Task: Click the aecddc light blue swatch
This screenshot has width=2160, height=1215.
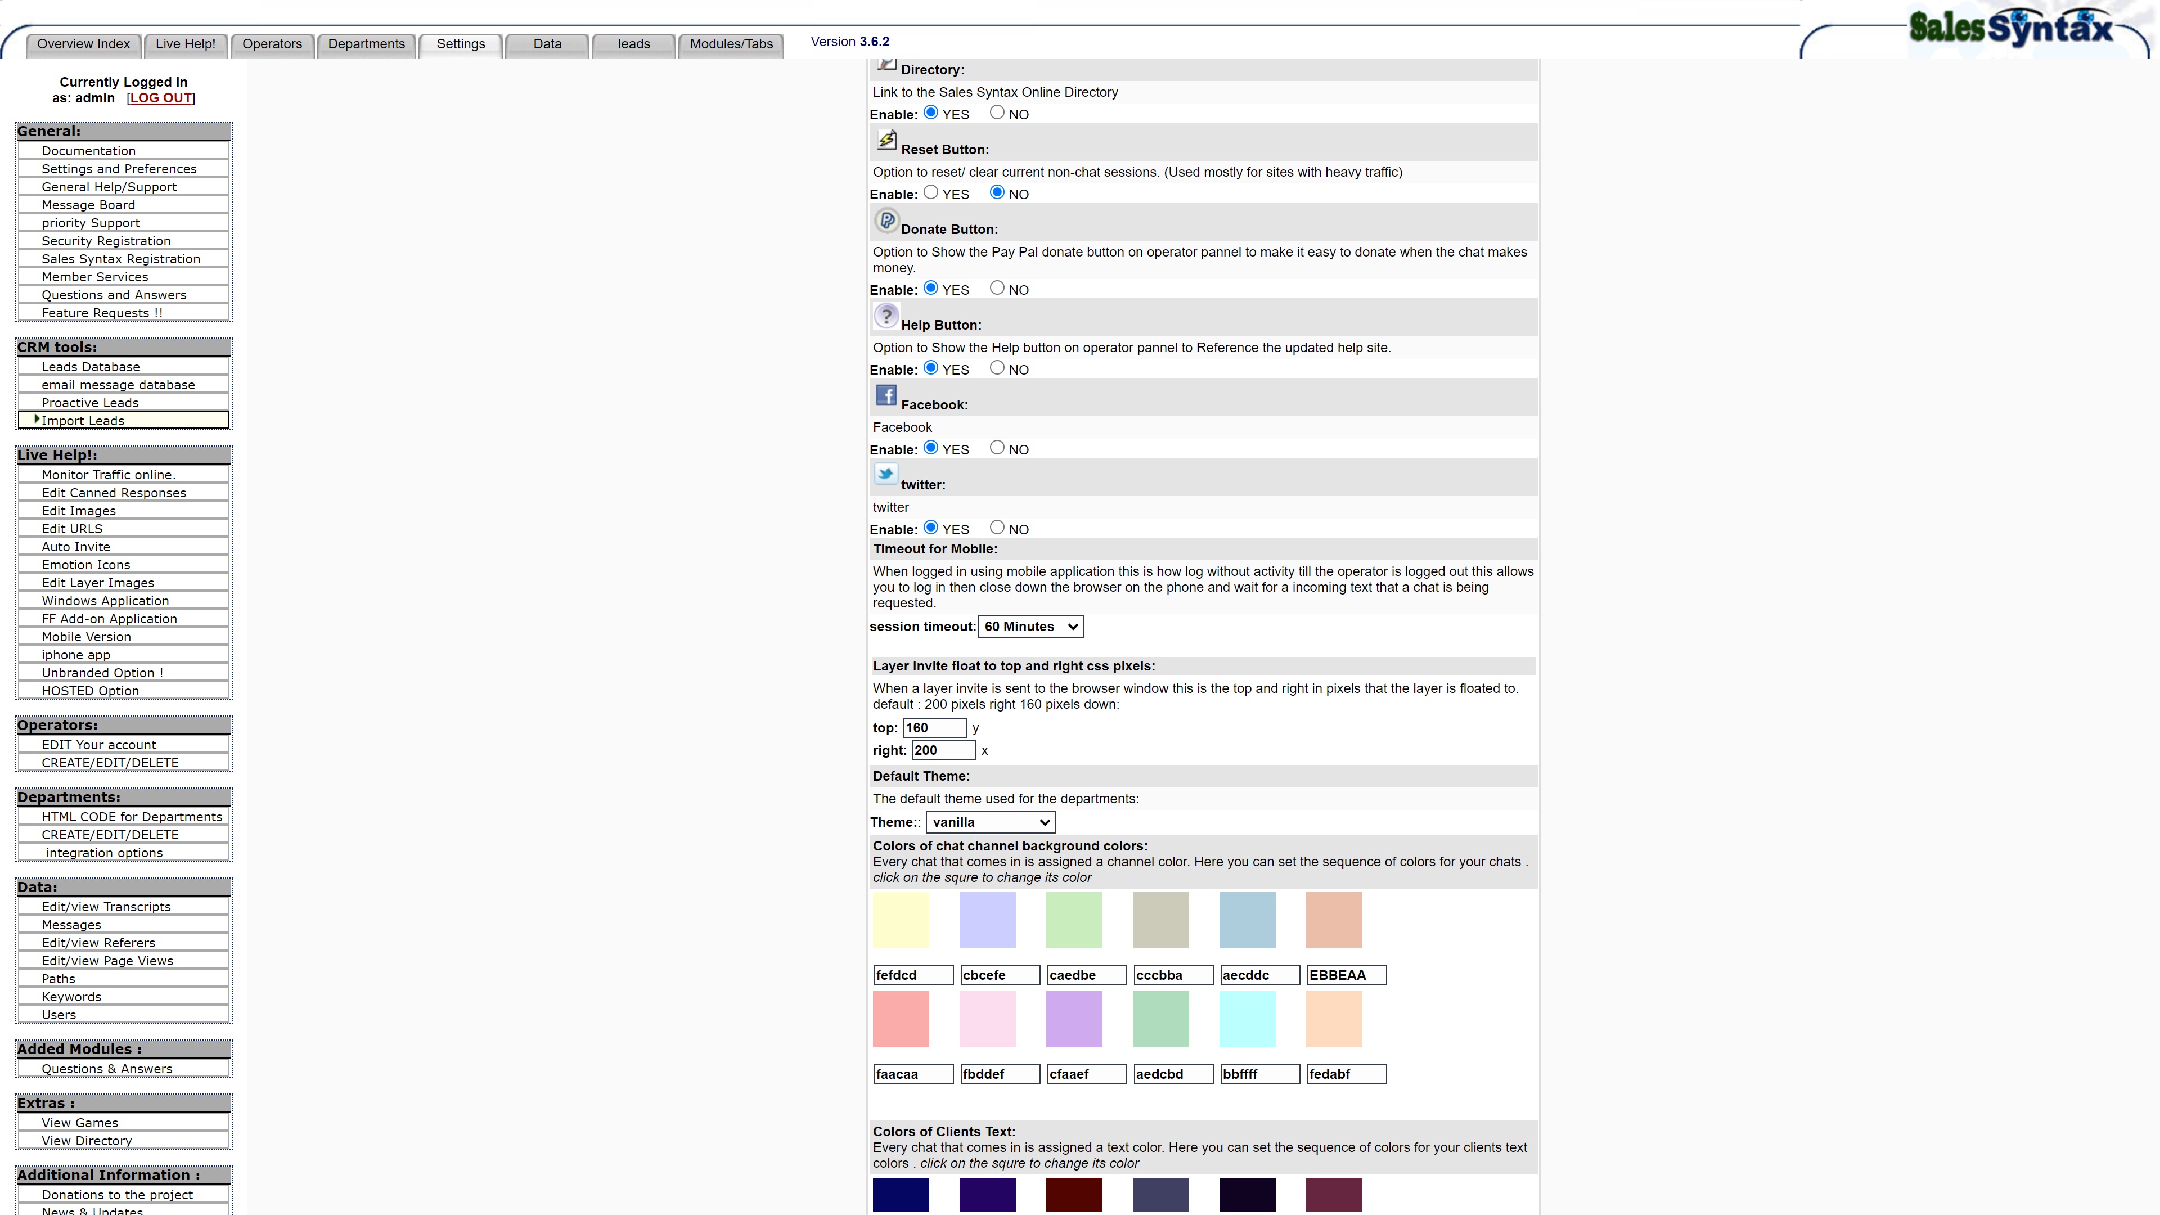Action: [1247, 920]
